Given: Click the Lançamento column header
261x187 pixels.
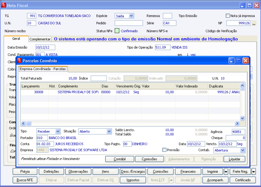Looking at the screenshot, I should pyautogui.click(x=35, y=86).
